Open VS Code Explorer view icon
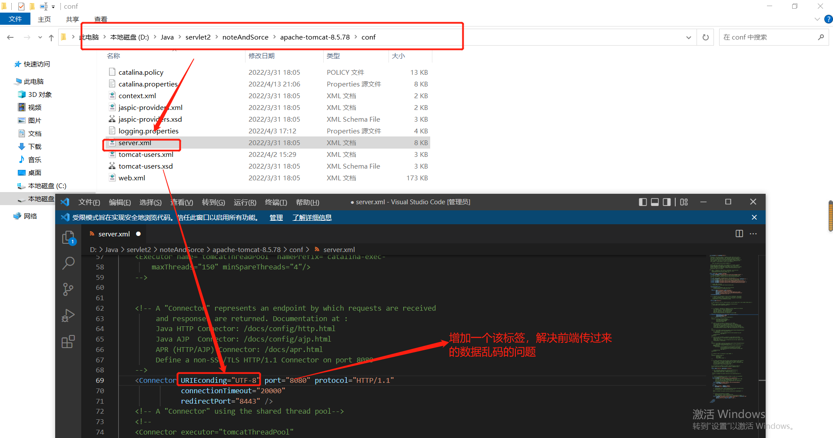 [68, 237]
